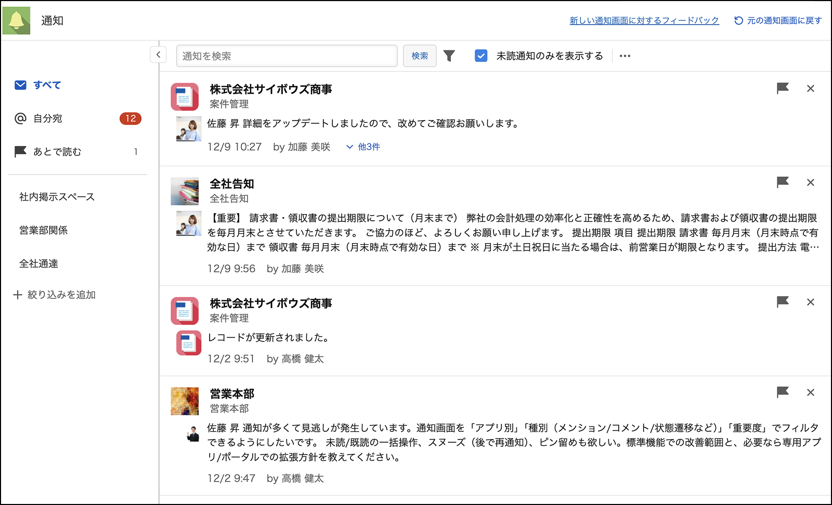Screen dimensions: 832x505
Task: Open the more options ellipsis icon near search
Action: [625, 55]
